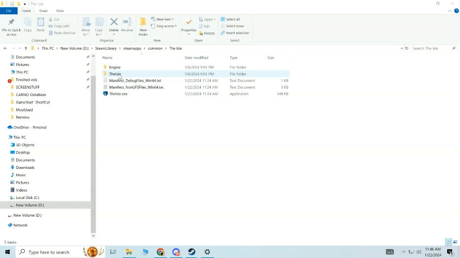
Task: Click the Copy ribbon icon
Action: point(28,22)
